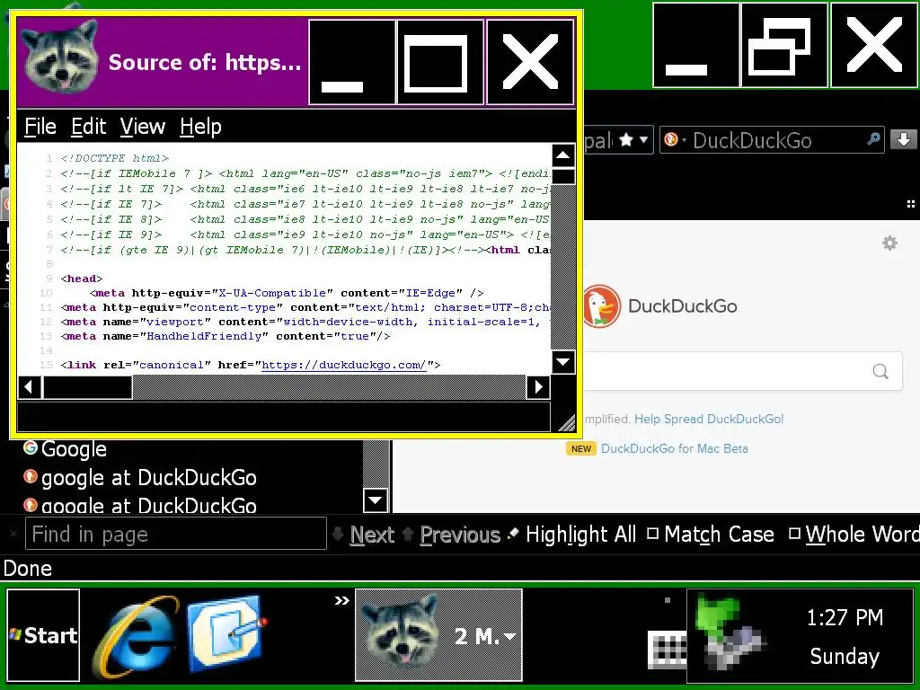Follow the https://duckduckgo.com/ canonical link
The height and width of the screenshot is (690, 920).
pyautogui.click(x=344, y=365)
